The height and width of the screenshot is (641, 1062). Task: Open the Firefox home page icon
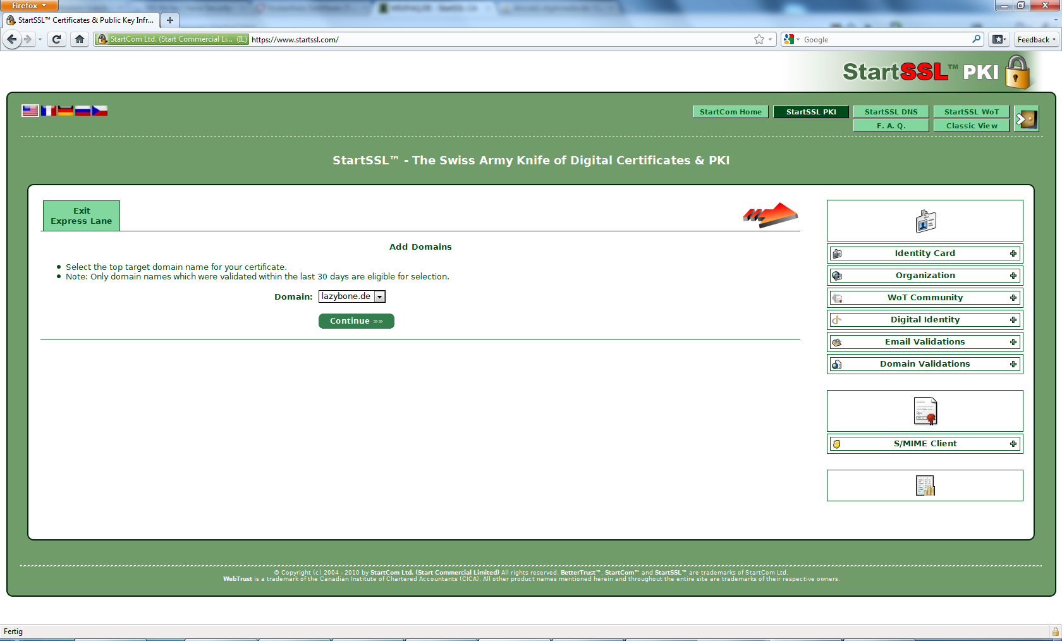(80, 39)
